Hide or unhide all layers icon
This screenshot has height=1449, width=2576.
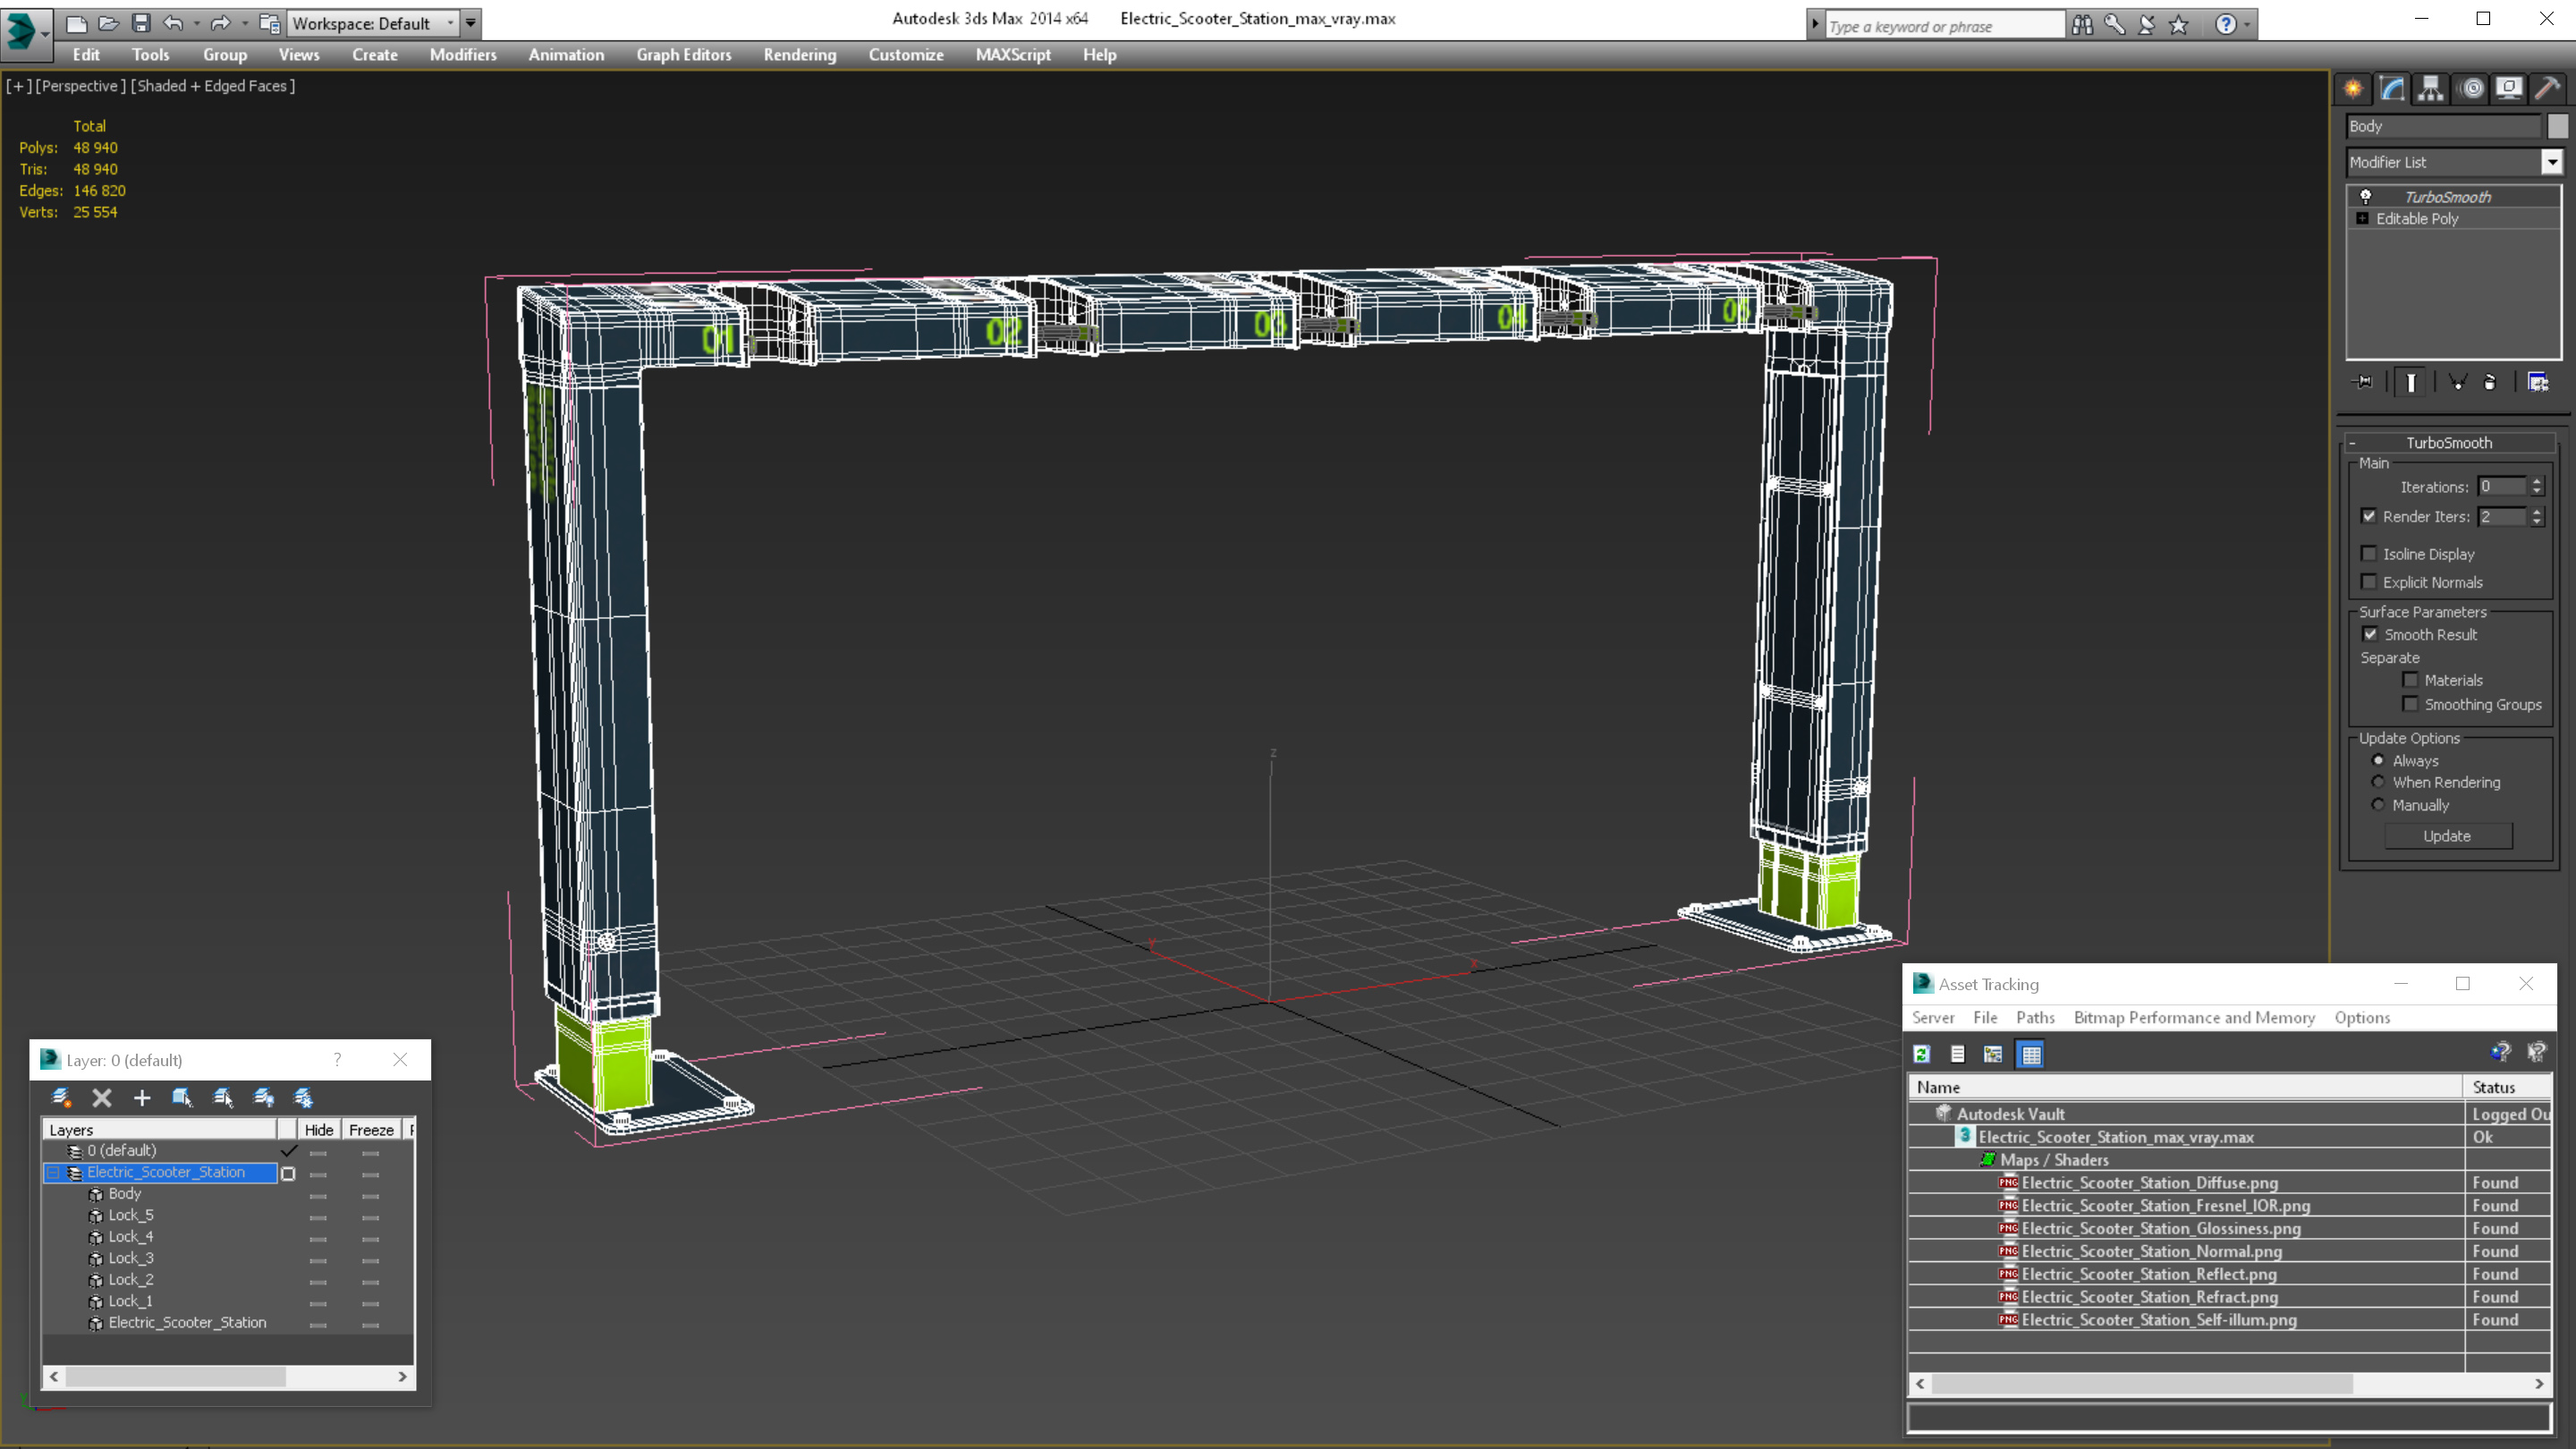(263, 1097)
